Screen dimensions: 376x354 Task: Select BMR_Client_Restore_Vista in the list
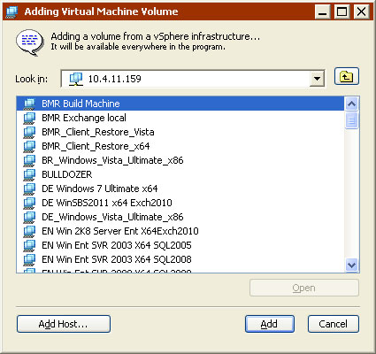[x=180, y=132]
